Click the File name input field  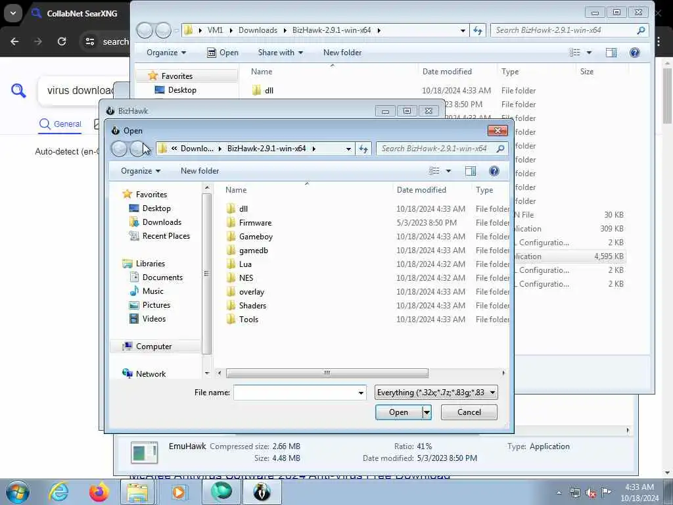click(295, 393)
